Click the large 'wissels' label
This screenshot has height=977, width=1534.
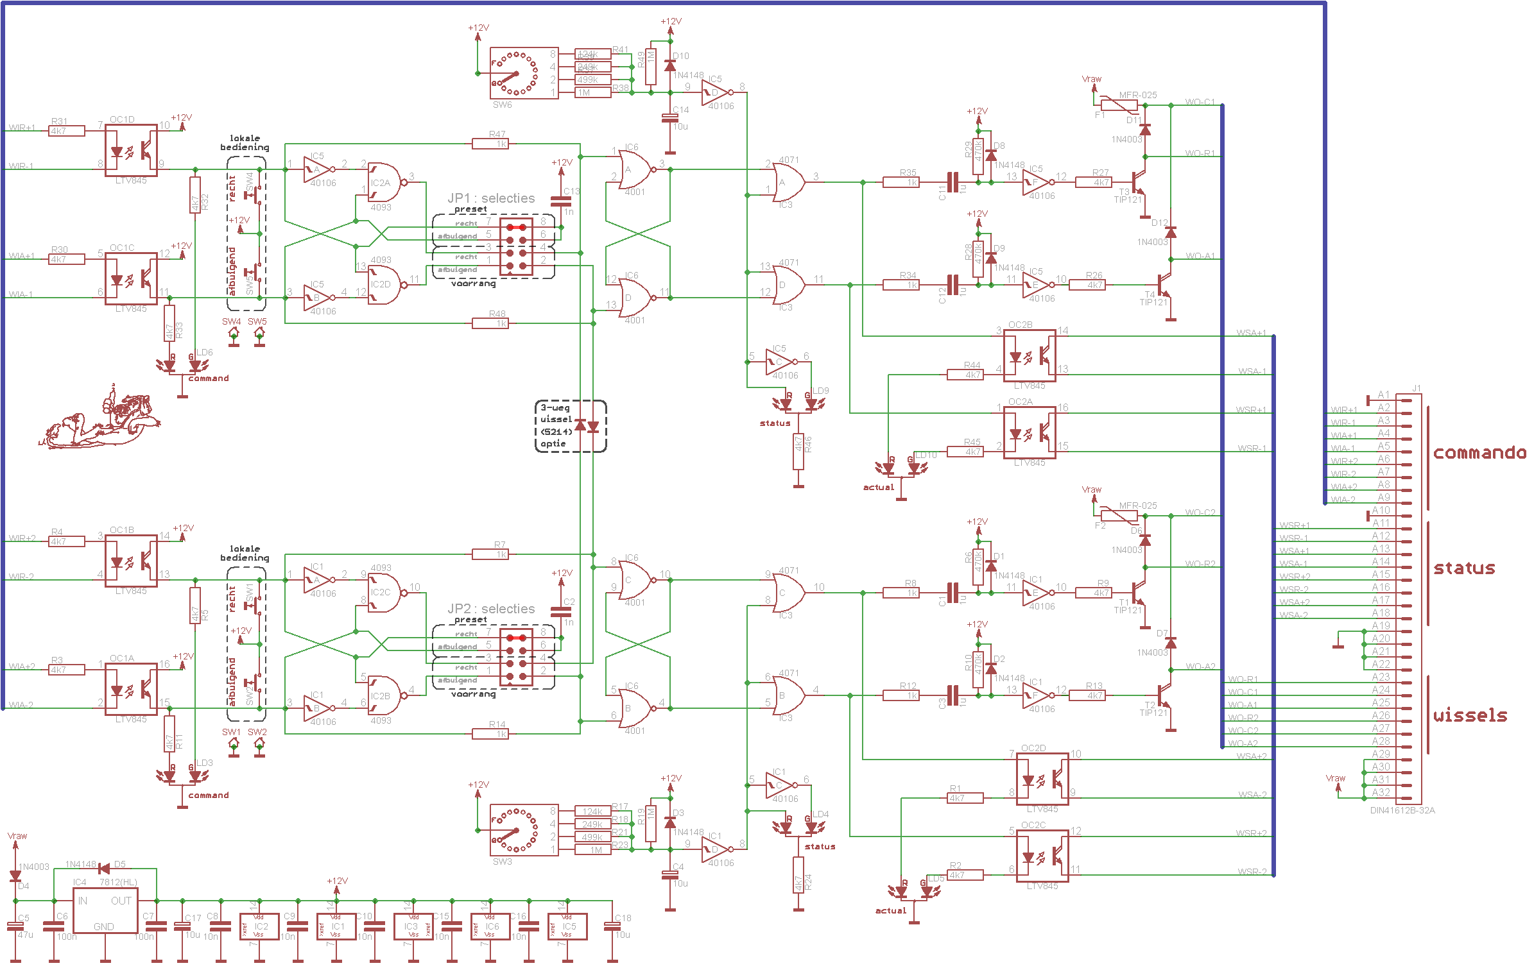click(1470, 715)
